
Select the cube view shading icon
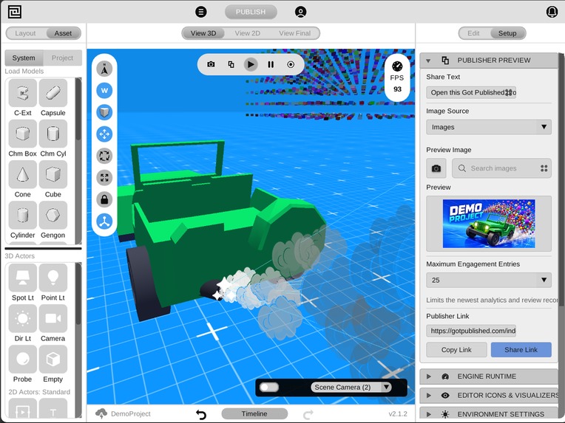104,112
